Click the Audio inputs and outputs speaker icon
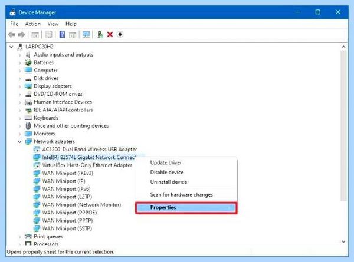This screenshot has width=354, height=262. [28, 55]
